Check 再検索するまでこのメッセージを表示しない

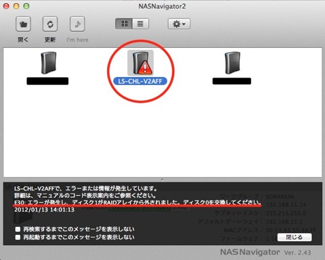(18, 230)
